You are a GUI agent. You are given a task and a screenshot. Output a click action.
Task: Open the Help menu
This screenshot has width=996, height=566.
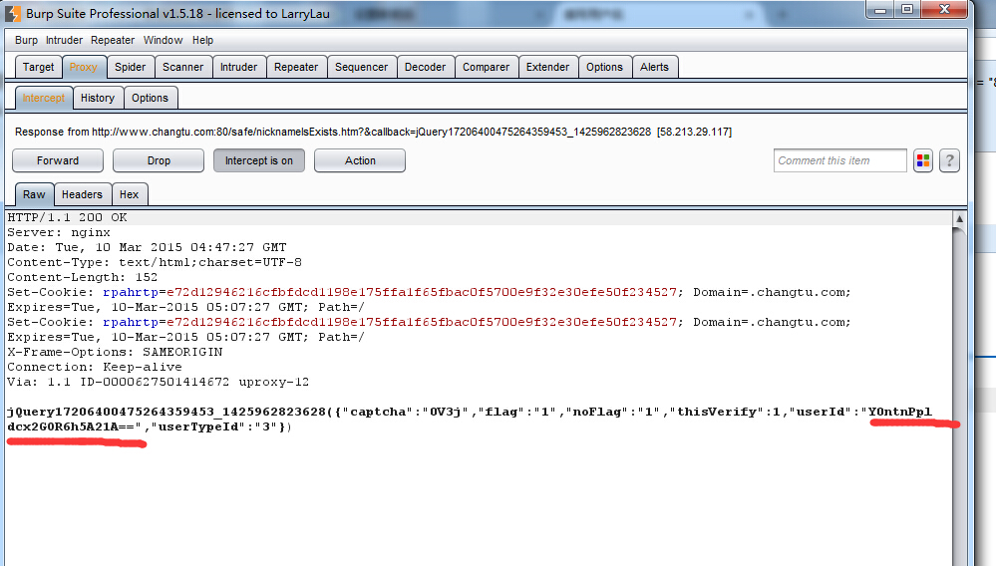pyautogui.click(x=202, y=40)
